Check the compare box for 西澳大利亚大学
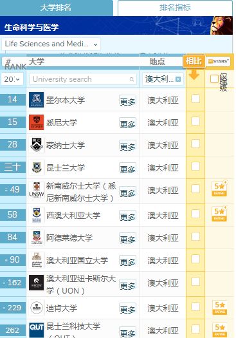 195,214
